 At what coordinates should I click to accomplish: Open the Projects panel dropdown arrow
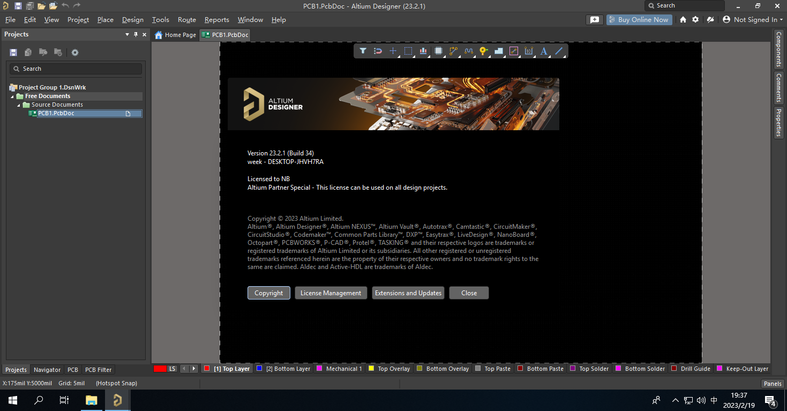pyautogui.click(x=127, y=34)
